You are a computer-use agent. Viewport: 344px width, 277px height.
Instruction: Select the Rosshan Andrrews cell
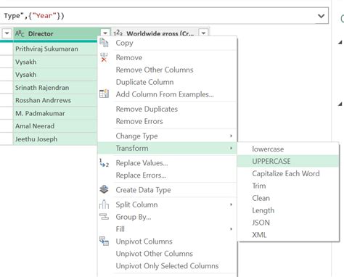point(55,100)
